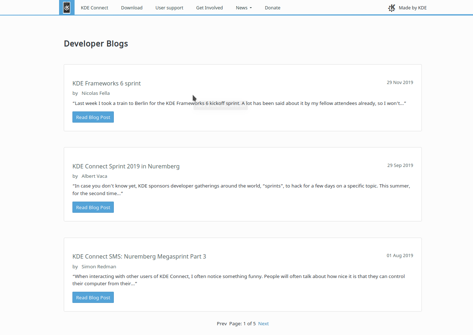Open KDE Connect SMS Nuremberg Megasprint title
Screen dimensions: 473x335
coord(139,256)
